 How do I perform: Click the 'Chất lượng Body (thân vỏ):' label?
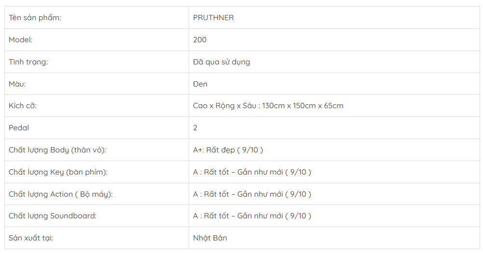coord(57,150)
